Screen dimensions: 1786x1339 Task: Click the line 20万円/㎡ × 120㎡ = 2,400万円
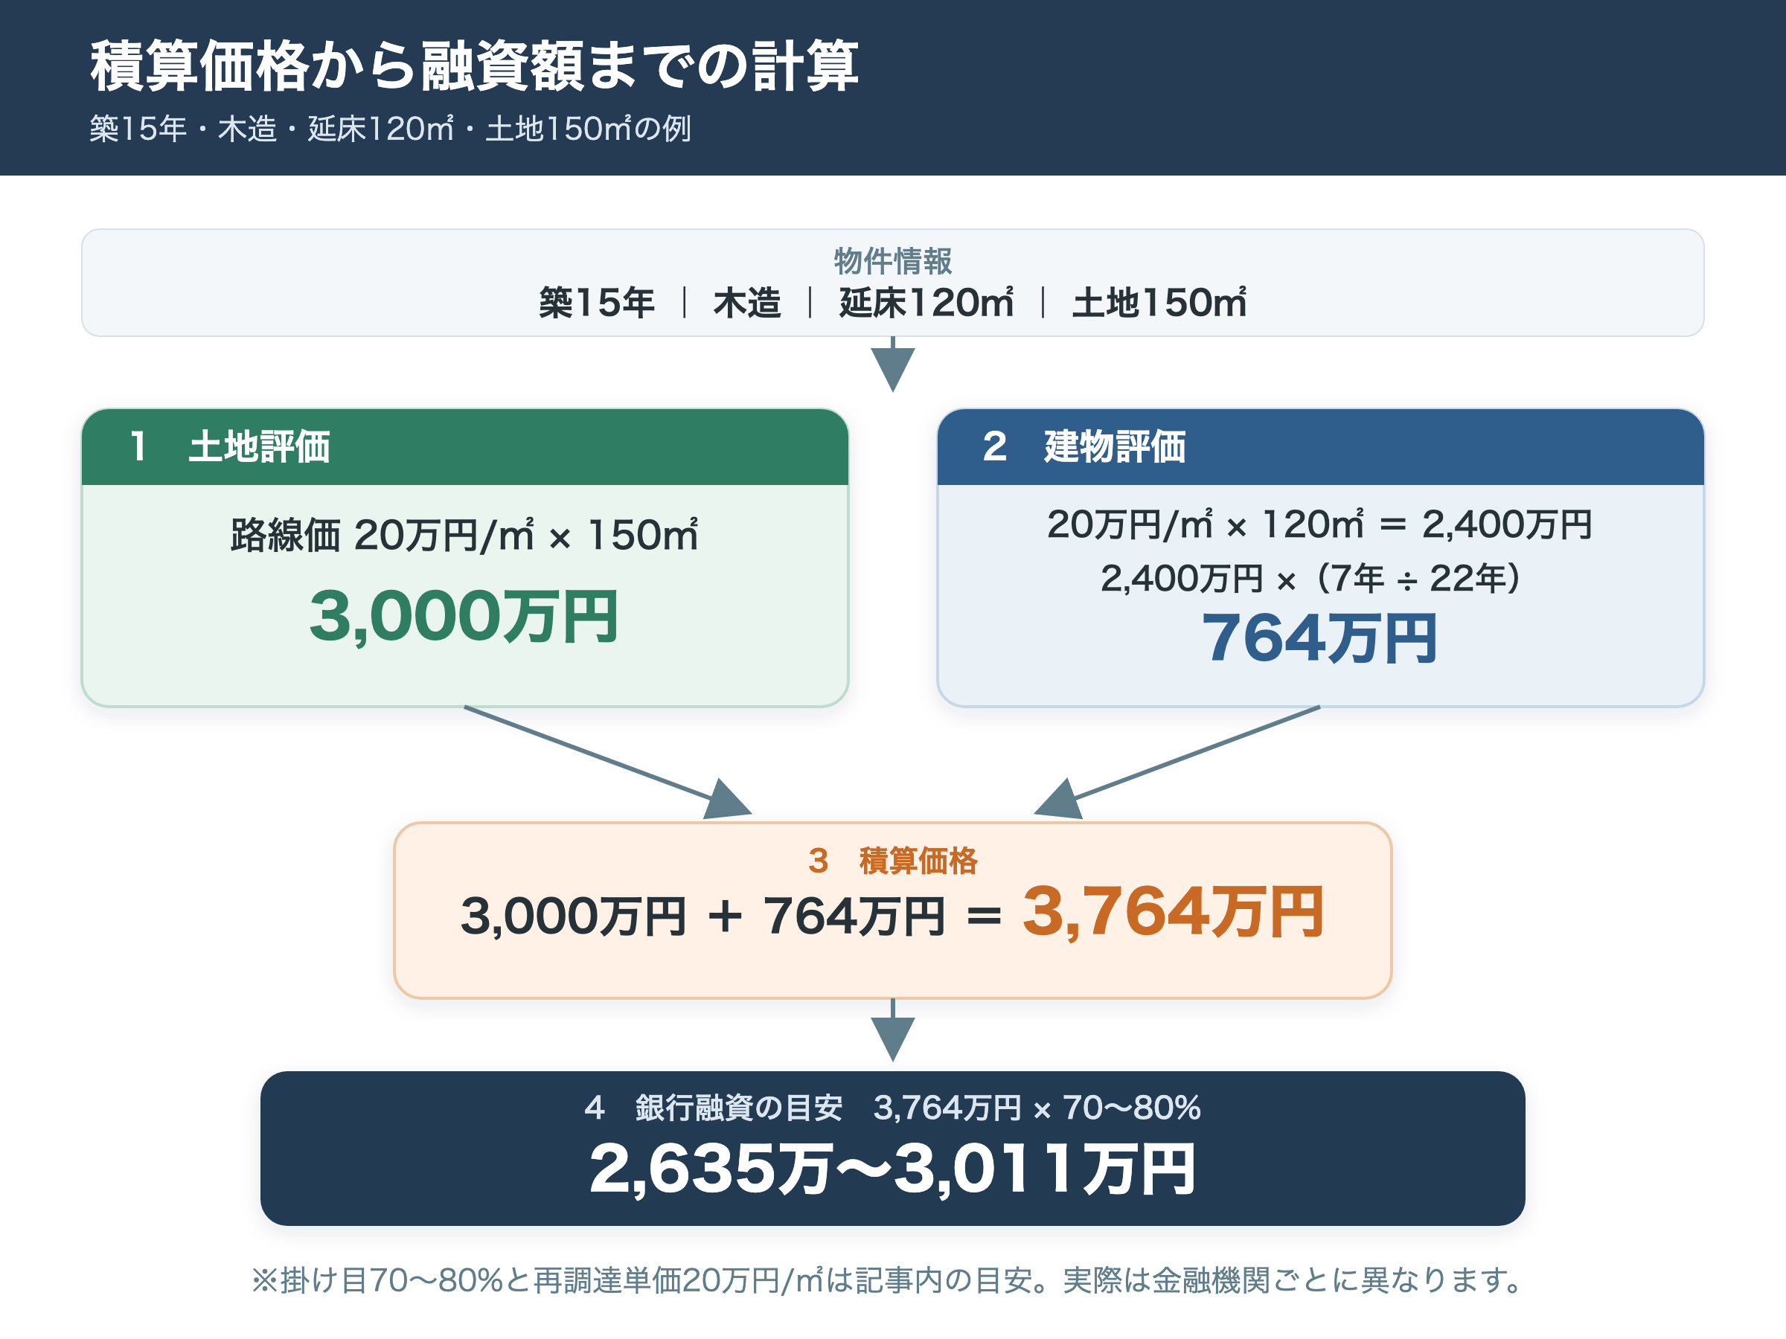pyautogui.click(x=1320, y=524)
